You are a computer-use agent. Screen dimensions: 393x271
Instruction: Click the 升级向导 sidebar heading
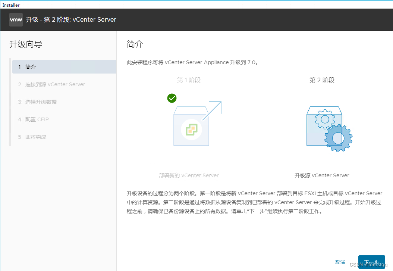26,44
